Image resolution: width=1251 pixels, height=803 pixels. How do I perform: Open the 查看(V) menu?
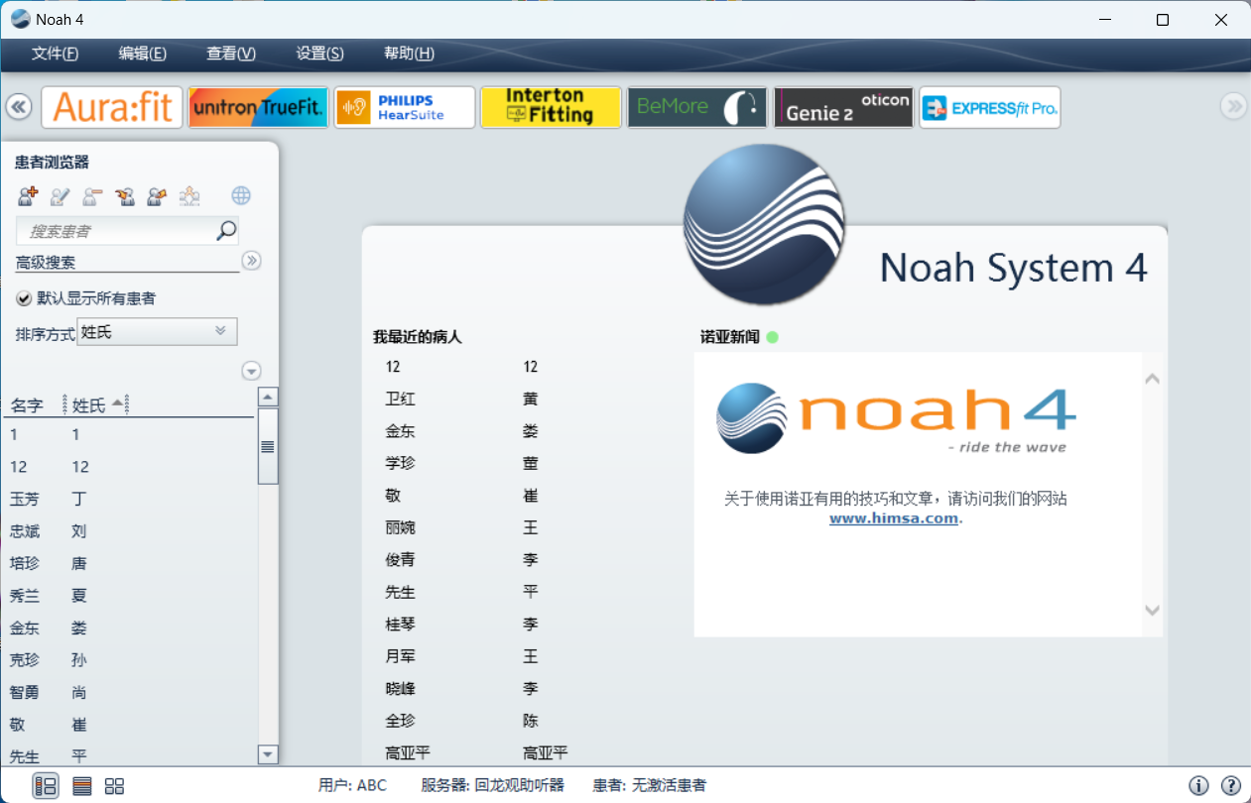tap(231, 54)
